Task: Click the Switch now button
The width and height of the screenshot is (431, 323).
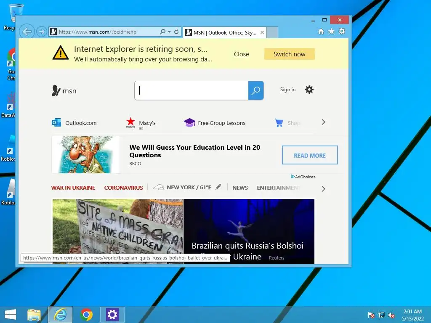Action: pyautogui.click(x=290, y=54)
